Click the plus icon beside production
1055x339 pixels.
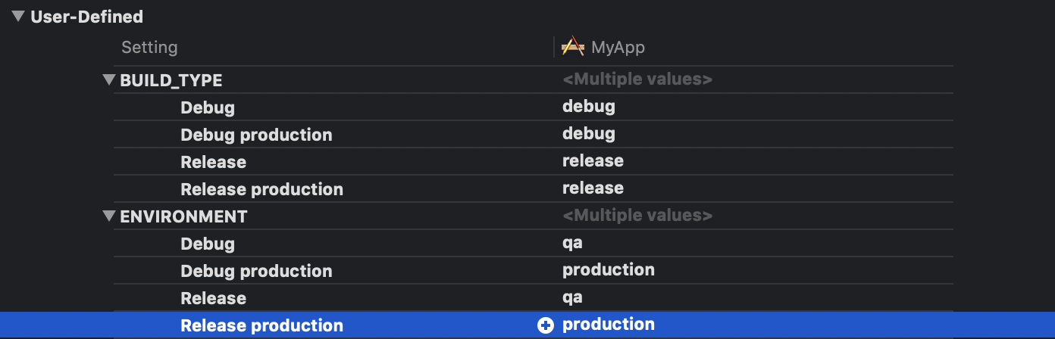coord(545,325)
